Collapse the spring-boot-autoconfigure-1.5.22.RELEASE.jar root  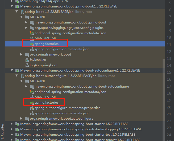[x=17, y=76]
